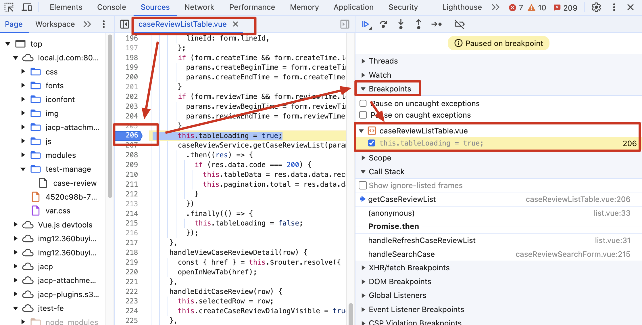Image resolution: width=642 pixels, height=325 pixels.
Task: Expand the Watch section
Action: [380, 75]
